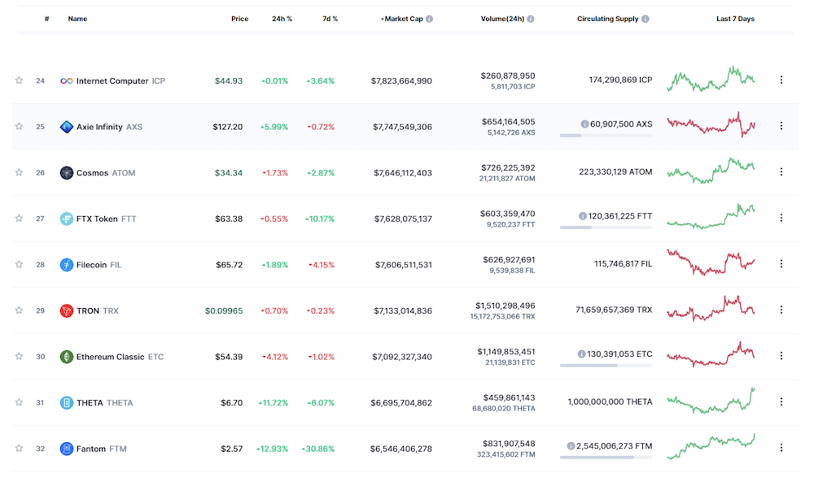Open the Internet Computer row options menu
Image resolution: width=814 pixels, height=486 pixels.
click(781, 80)
